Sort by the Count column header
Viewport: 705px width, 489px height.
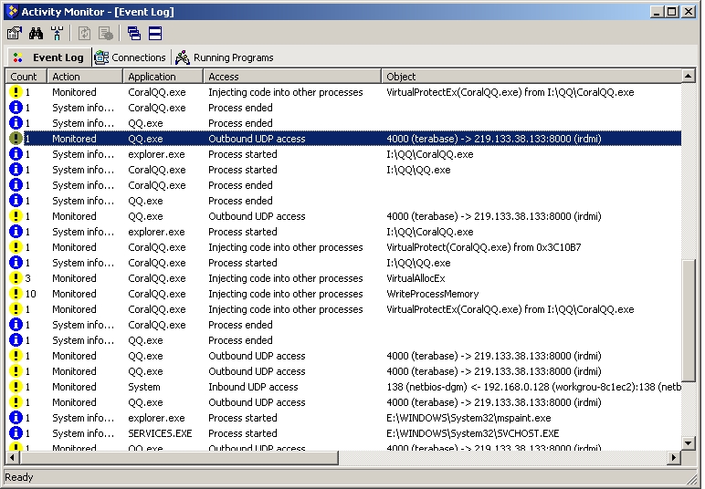point(26,77)
